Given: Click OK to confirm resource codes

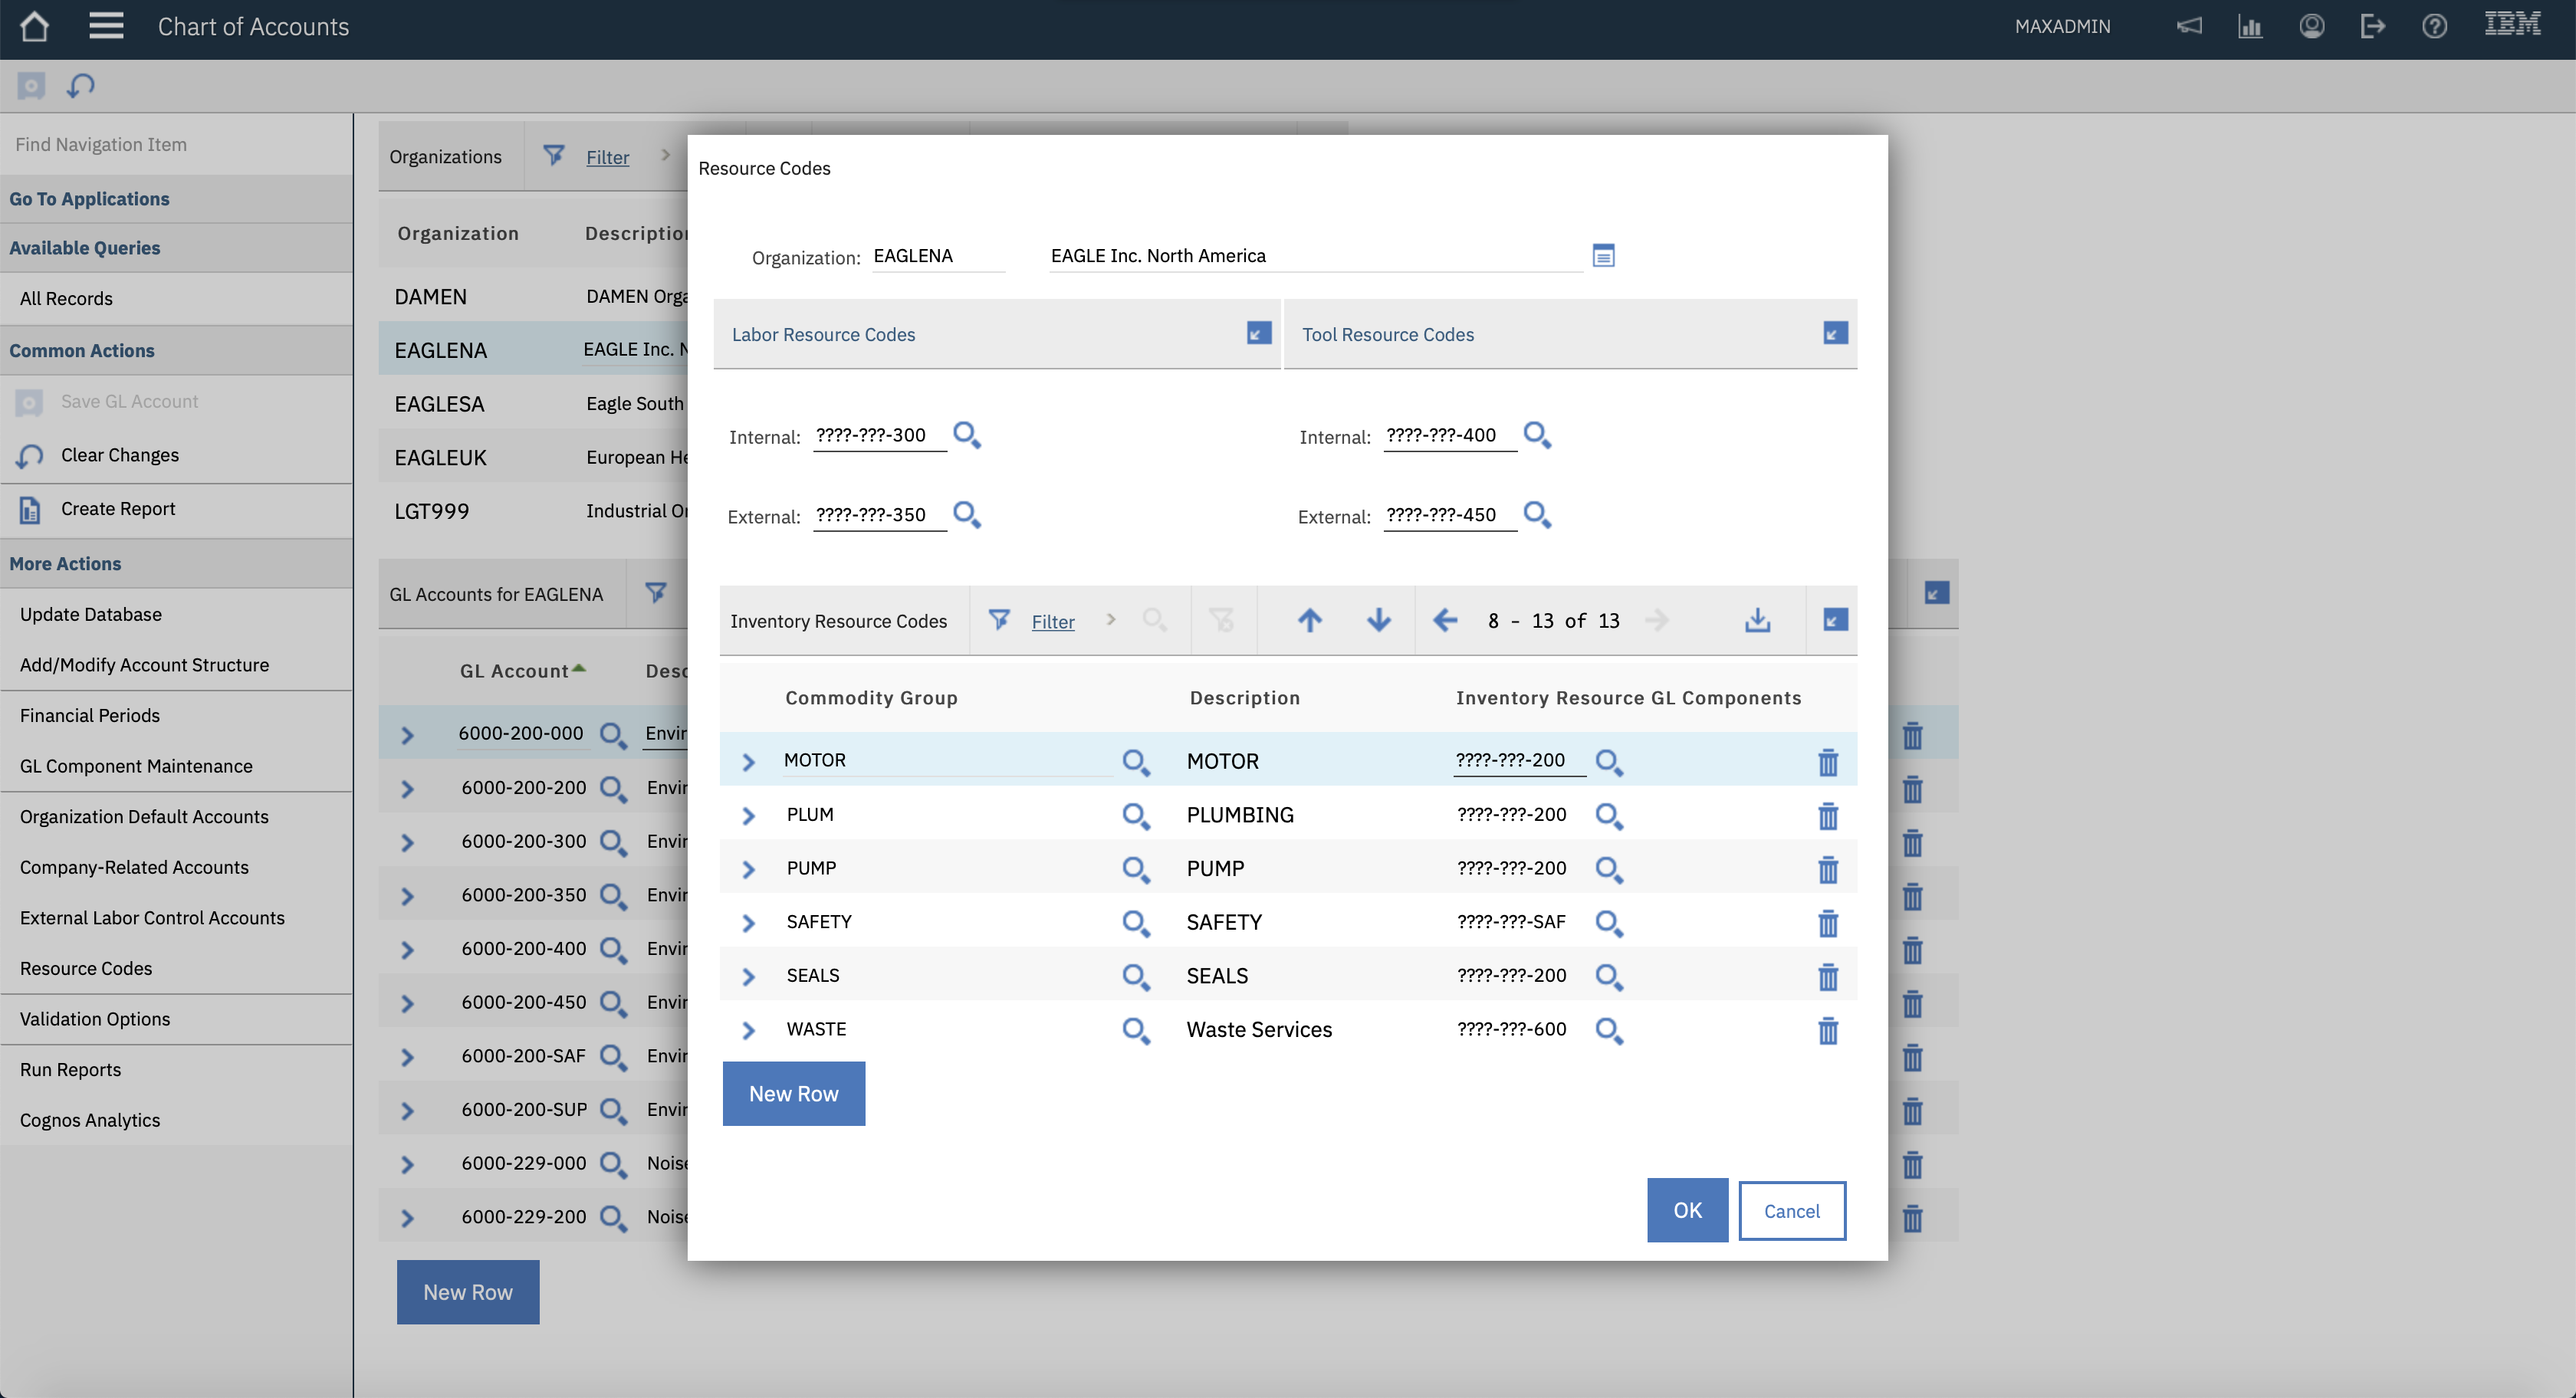Looking at the screenshot, I should click(x=1687, y=1210).
